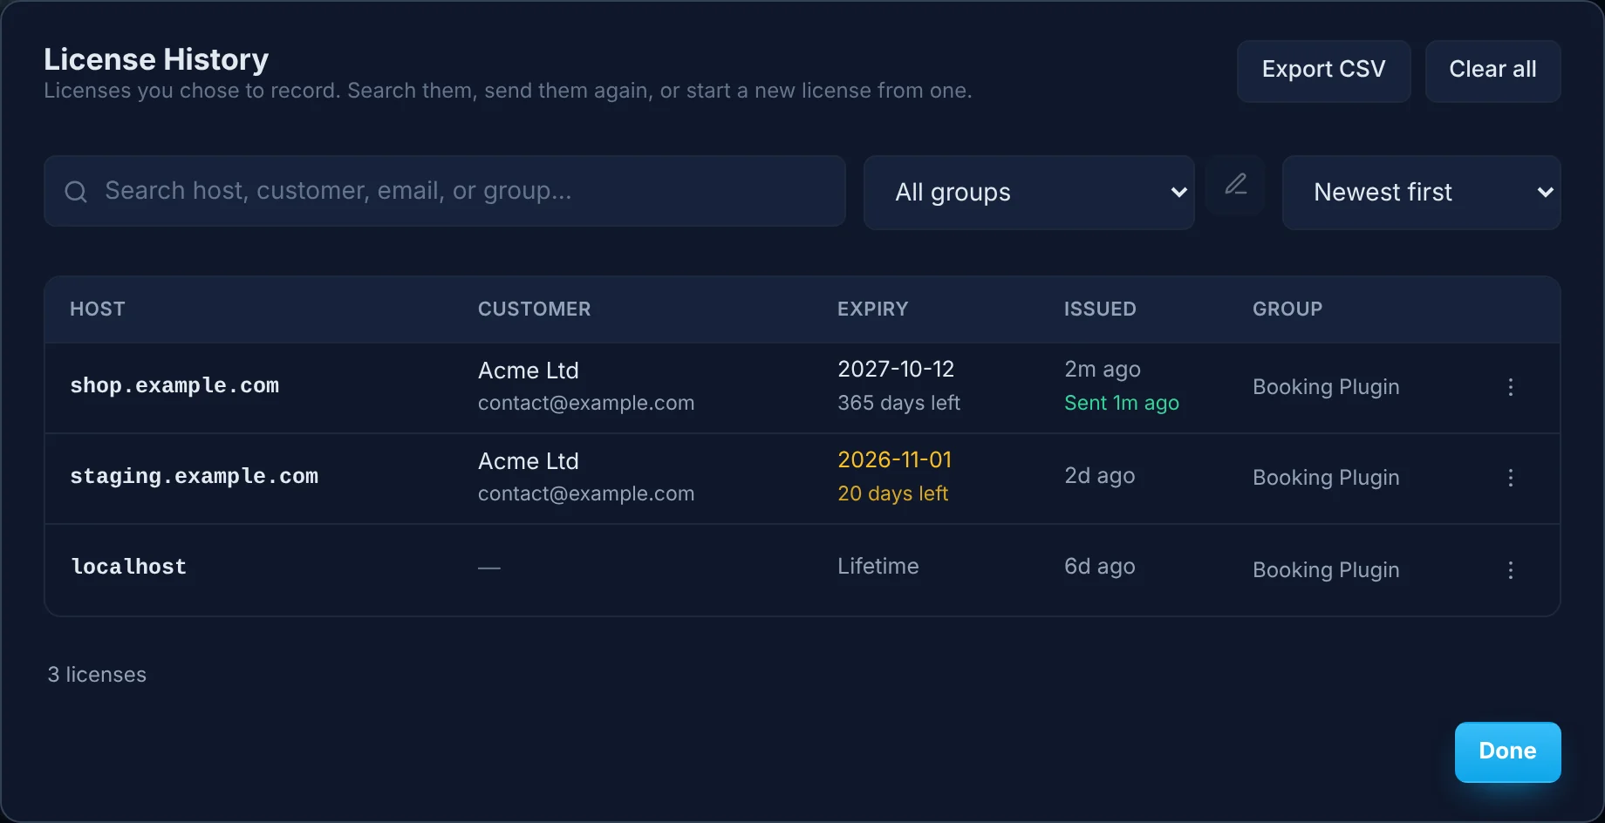Focus the search host, customer field

tap(445, 191)
